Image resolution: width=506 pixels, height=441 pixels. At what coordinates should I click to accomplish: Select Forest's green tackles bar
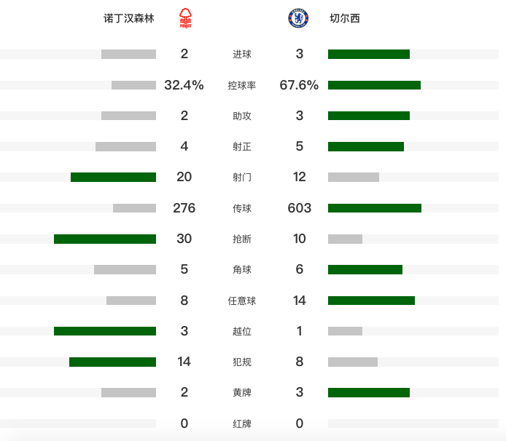(x=105, y=239)
